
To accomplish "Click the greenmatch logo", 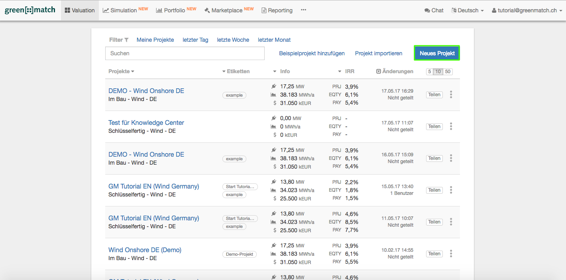I will [x=30, y=10].
